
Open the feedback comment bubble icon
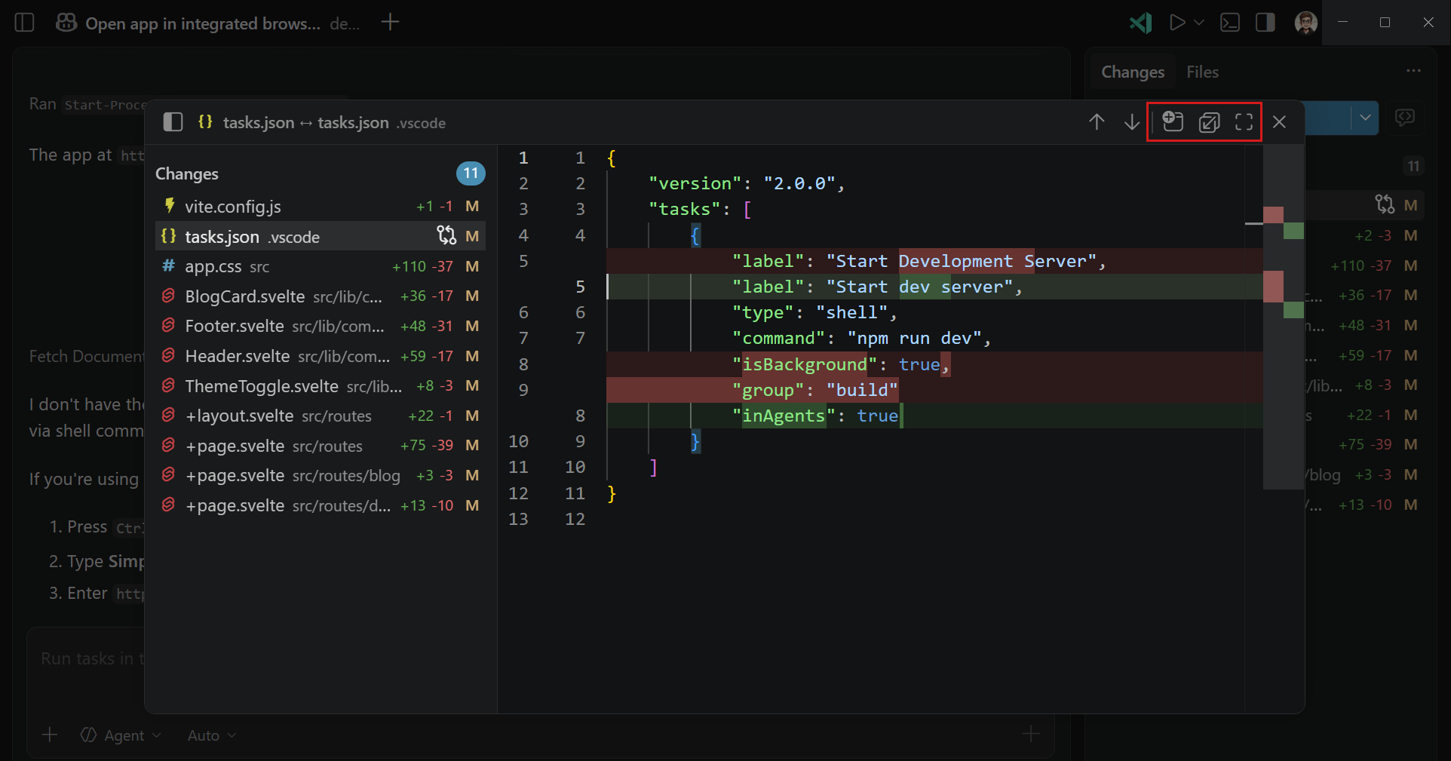(1407, 118)
